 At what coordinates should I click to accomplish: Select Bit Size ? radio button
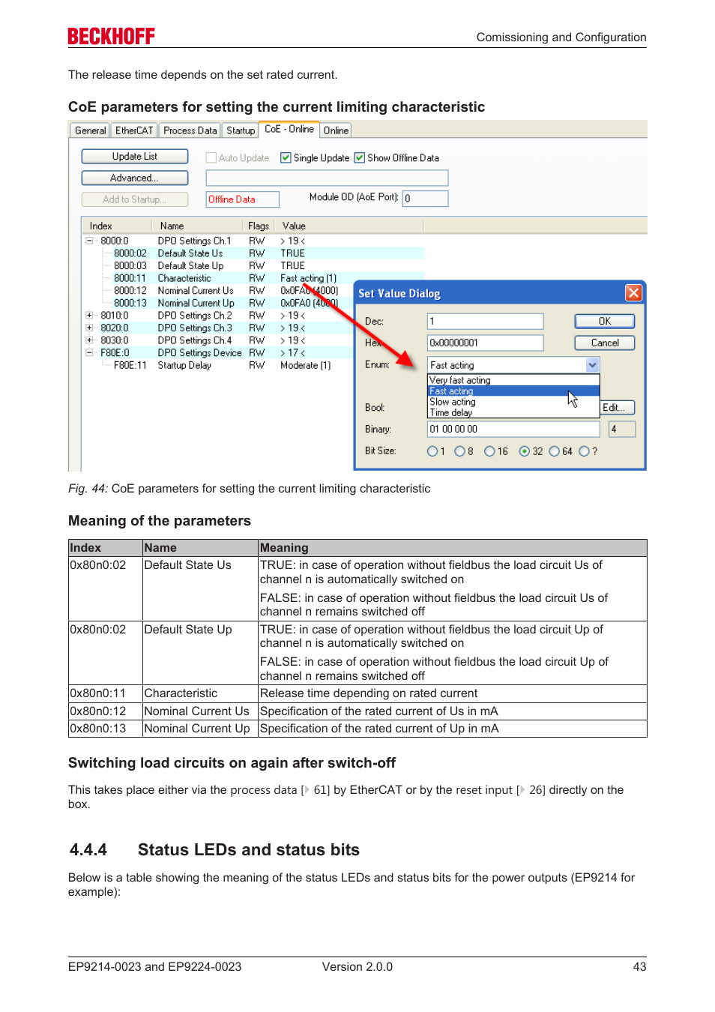click(x=584, y=451)
